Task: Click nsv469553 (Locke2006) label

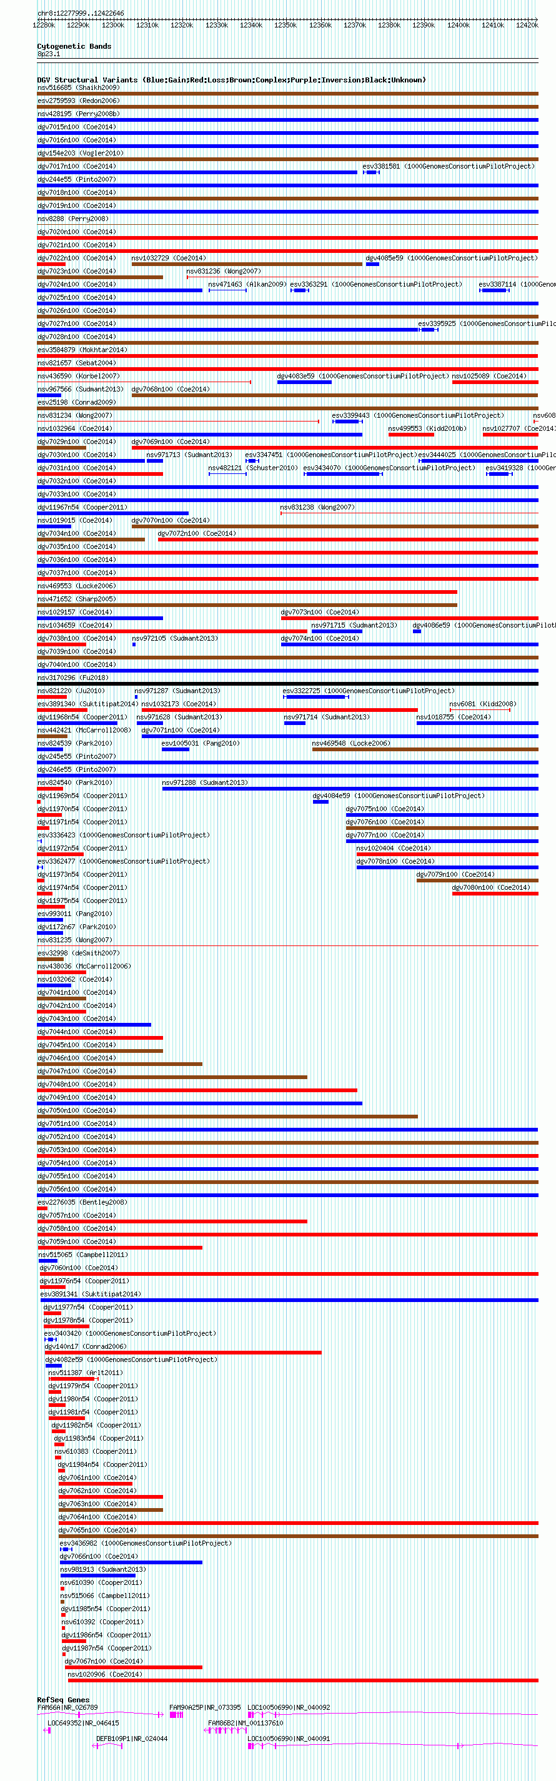Action: pyautogui.click(x=77, y=586)
